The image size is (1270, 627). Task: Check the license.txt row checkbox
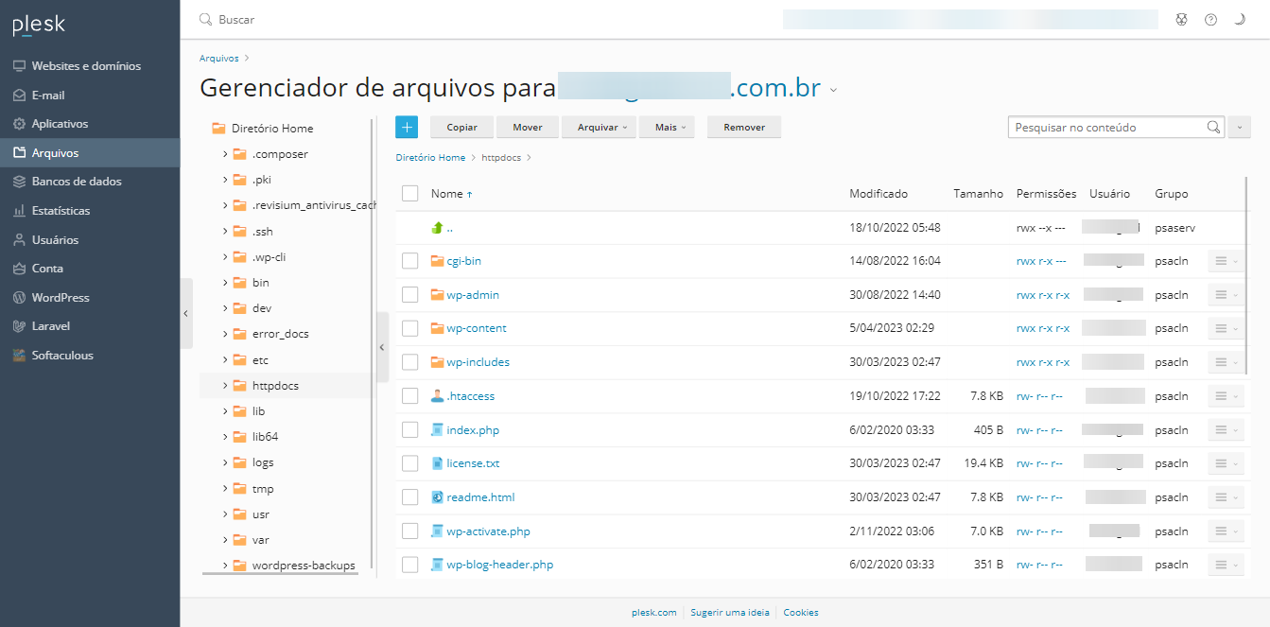tap(409, 463)
